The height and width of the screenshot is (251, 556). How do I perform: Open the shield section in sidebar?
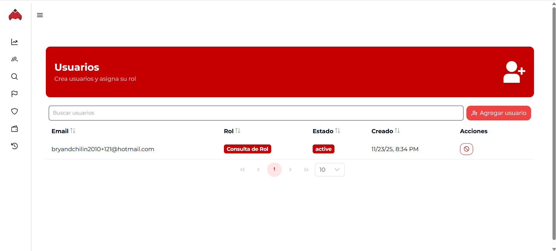[x=15, y=111]
